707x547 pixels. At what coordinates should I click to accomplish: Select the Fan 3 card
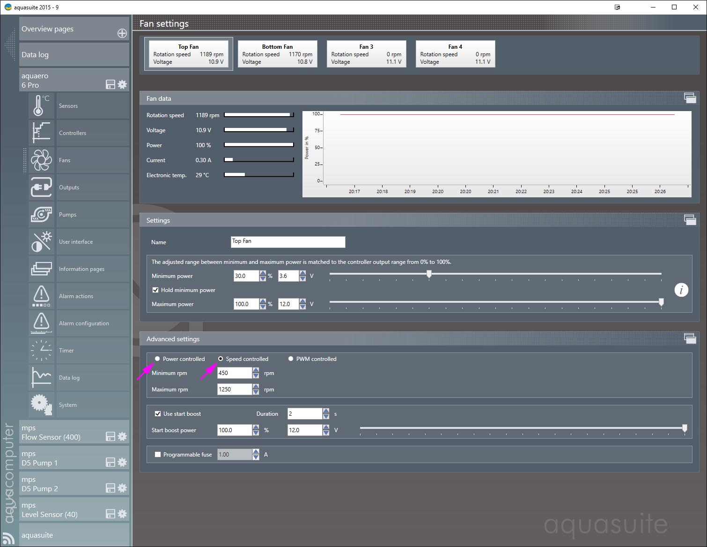point(366,54)
